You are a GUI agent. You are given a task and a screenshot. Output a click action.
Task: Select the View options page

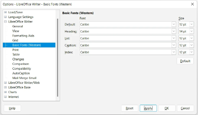point(16,31)
